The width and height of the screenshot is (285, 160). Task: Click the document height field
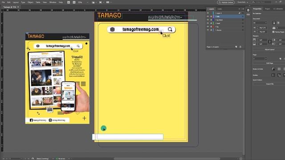pos(263,32)
